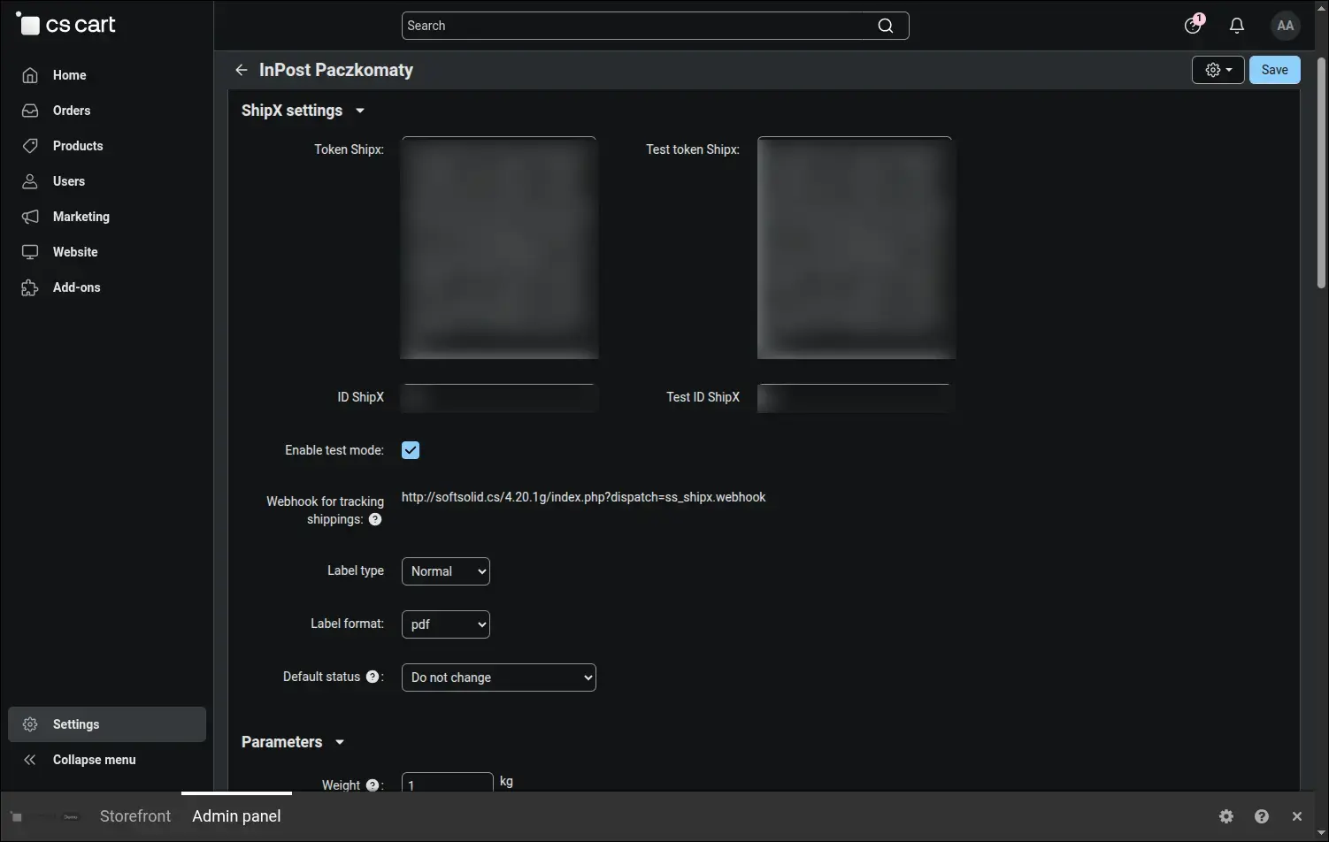Viewport: 1329px width, 842px height.
Task: Select the Admin panel tab
Action: [236, 816]
